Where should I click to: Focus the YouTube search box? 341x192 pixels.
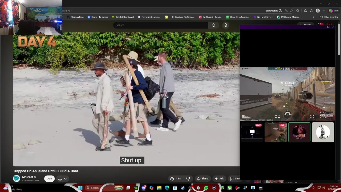[160, 25]
